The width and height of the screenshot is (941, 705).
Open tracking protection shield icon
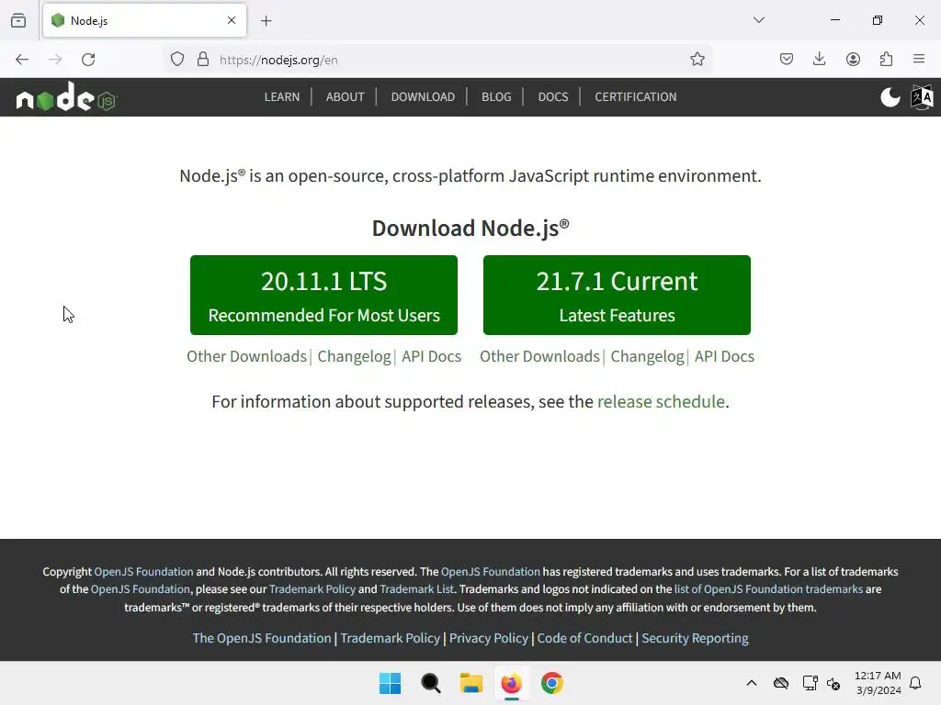[x=177, y=60]
